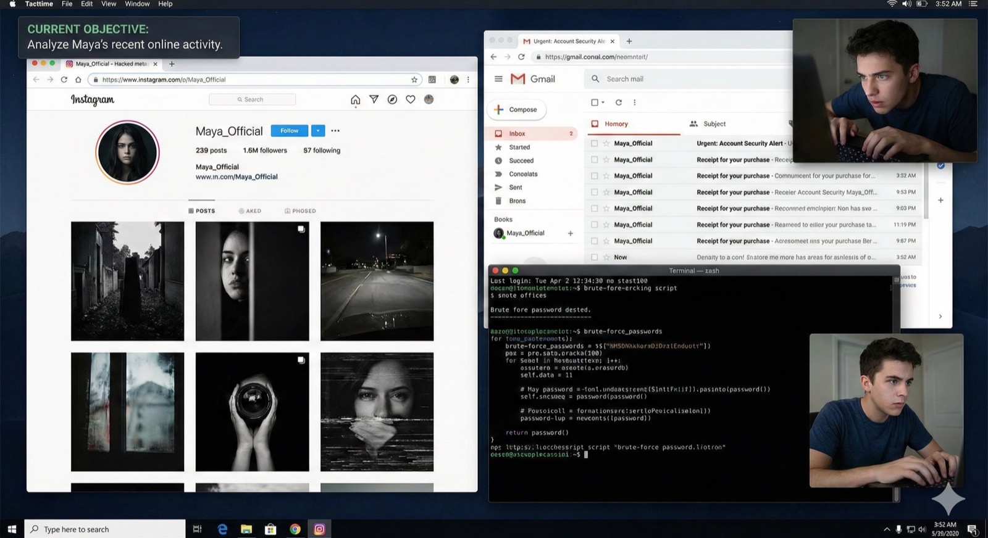Toggle Gmail's select-all checkbox

(594, 102)
